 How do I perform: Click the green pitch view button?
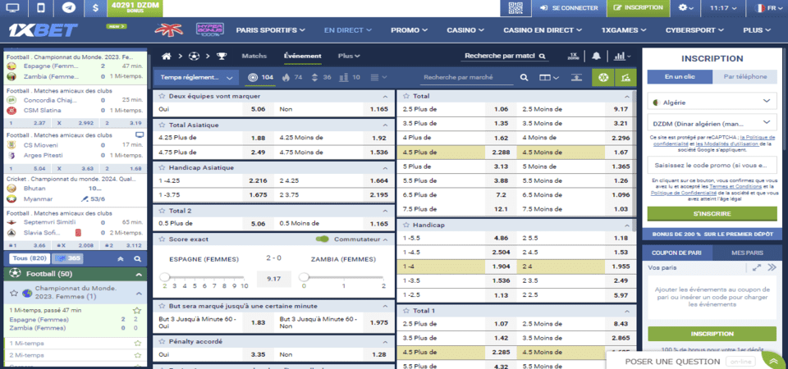pyautogui.click(x=625, y=77)
